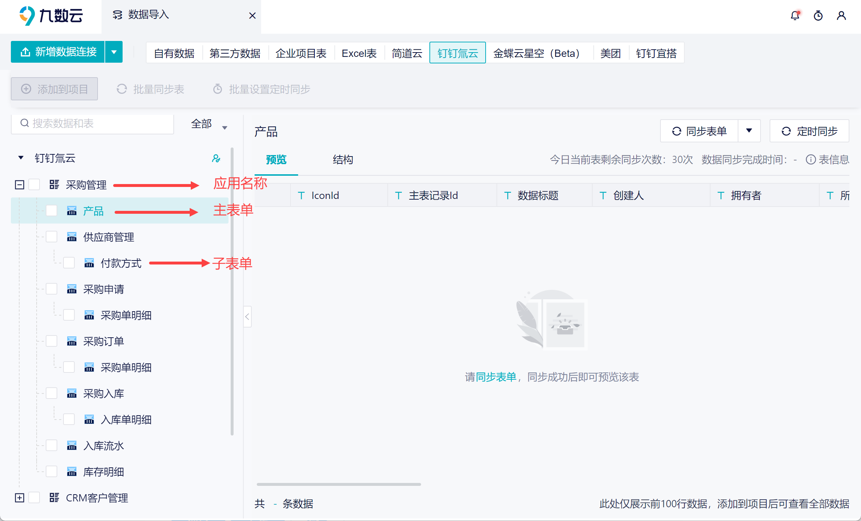Click the 表信息 info icon
861x521 pixels.
(x=810, y=159)
